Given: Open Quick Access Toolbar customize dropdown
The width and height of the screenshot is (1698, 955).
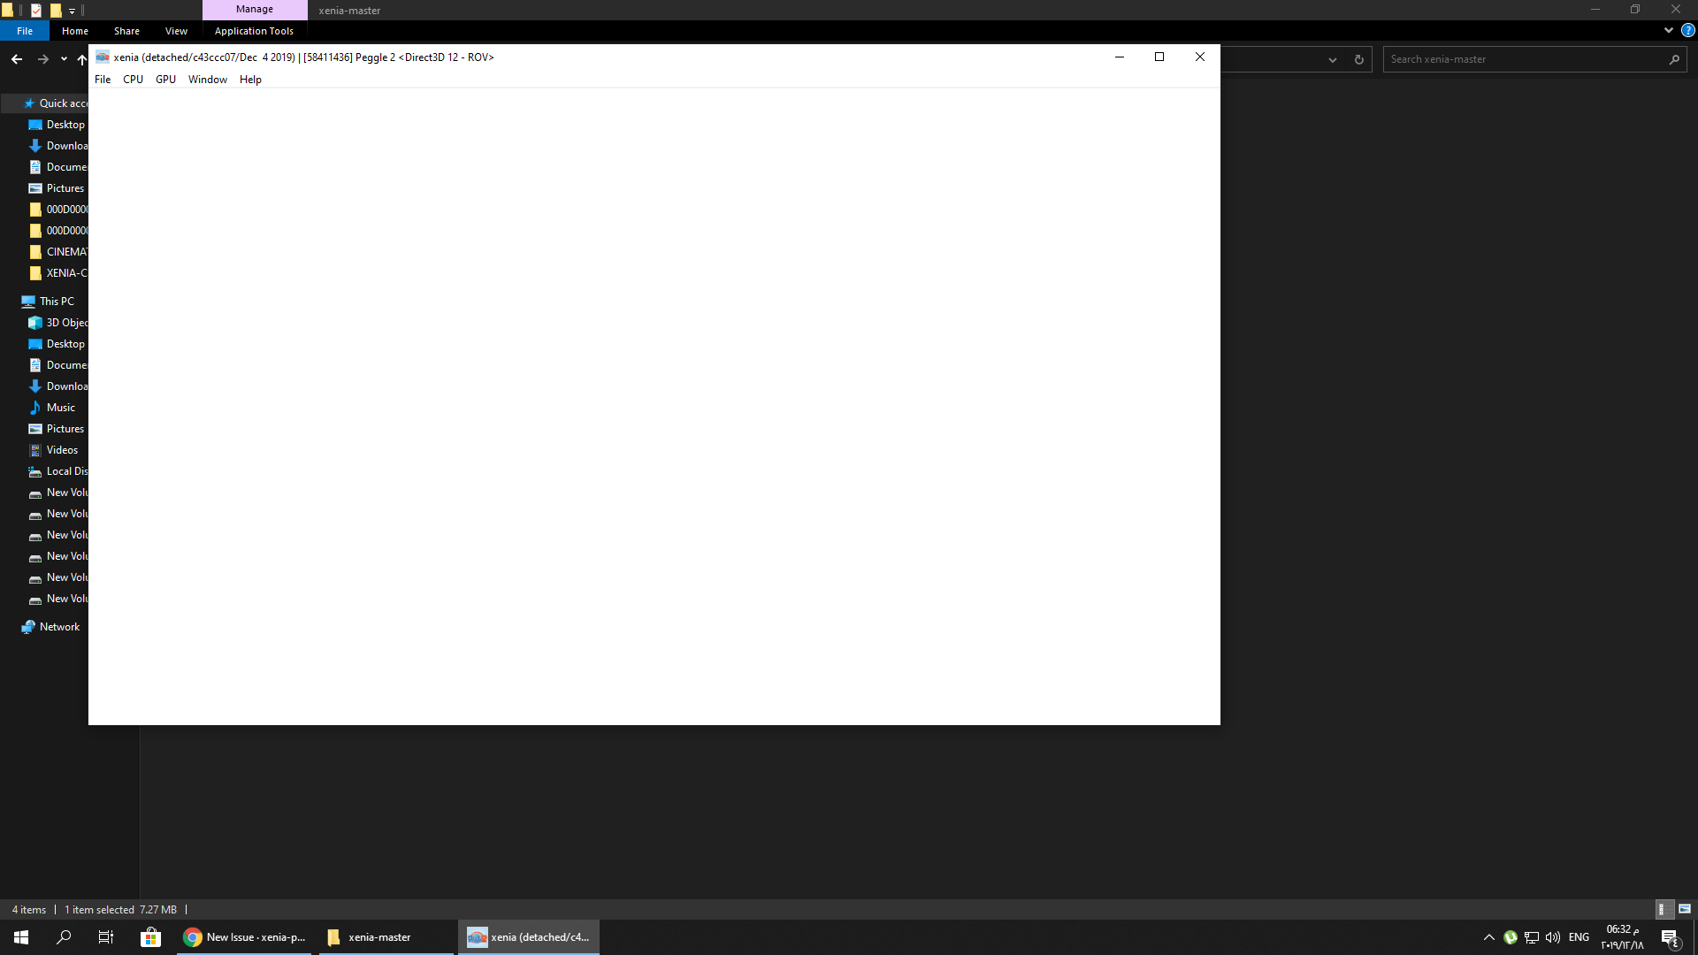Looking at the screenshot, I should point(72,11).
